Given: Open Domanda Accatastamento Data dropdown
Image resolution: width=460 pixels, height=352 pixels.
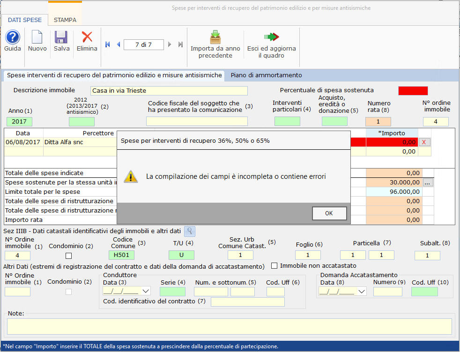Looking at the screenshot, I should click(362, 292).
